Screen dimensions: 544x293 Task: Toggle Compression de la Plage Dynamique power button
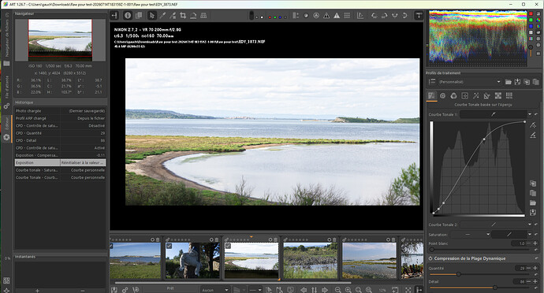coord(430,258)
